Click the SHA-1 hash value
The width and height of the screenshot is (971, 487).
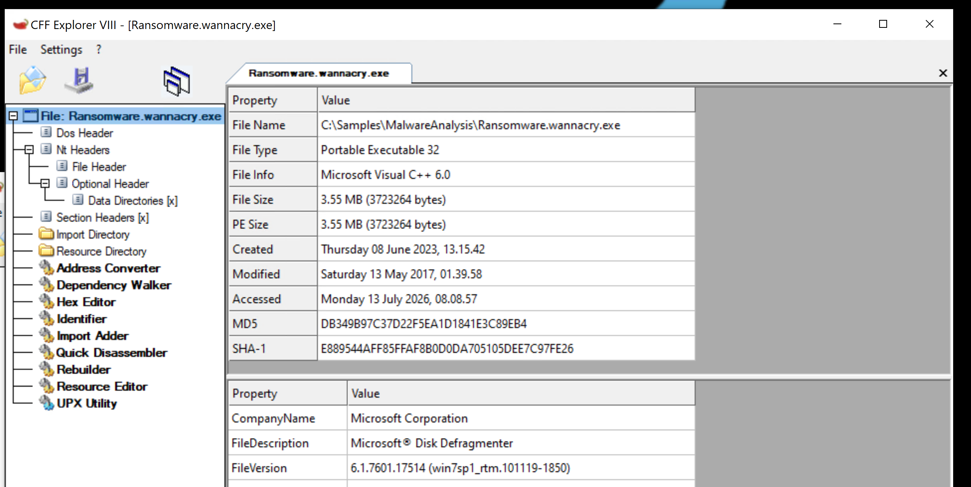(506, 349)
